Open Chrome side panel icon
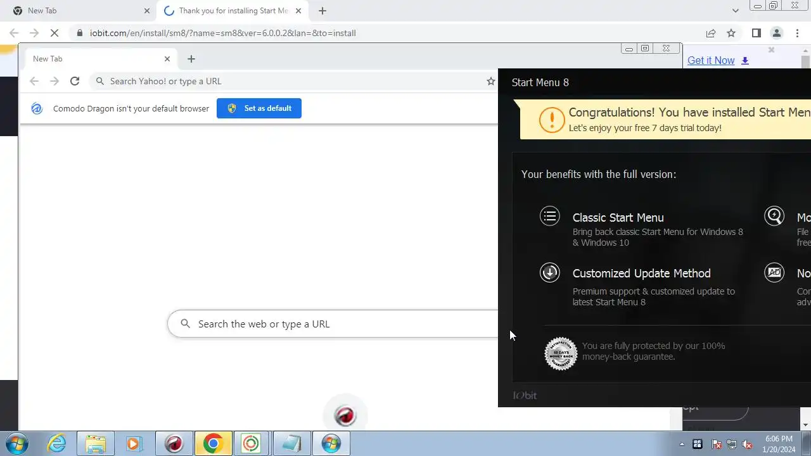 (x=756, y=33)
